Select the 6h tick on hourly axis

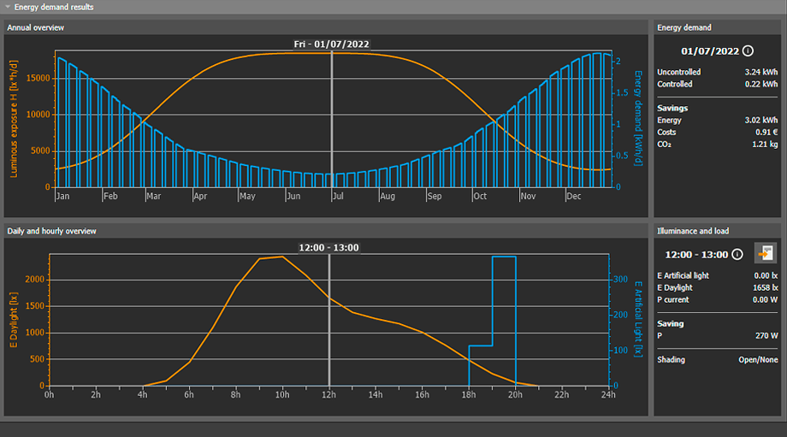pyautogui.click(x=189, y=394)
